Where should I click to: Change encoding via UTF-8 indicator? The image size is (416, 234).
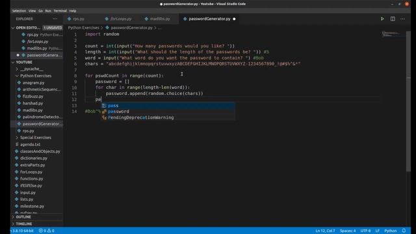pyautogui.click(x=365, y=231)
